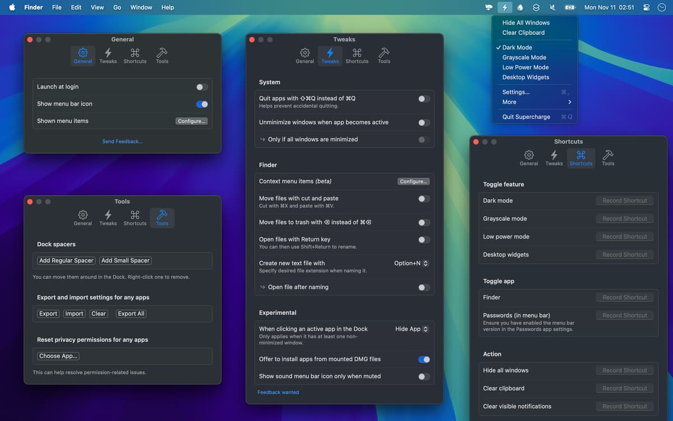Viewport: 673px width, 421px height.
Task: Toggle Move files with cut and paste
Action: pos(424,199)
